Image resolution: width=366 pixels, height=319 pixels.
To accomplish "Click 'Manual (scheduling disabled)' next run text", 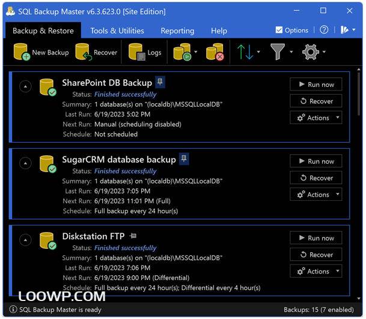I will (x=138, y=124).
